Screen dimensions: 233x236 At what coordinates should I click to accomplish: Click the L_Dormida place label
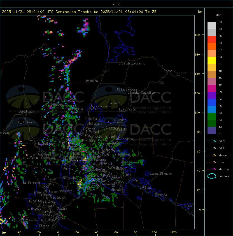159,195
